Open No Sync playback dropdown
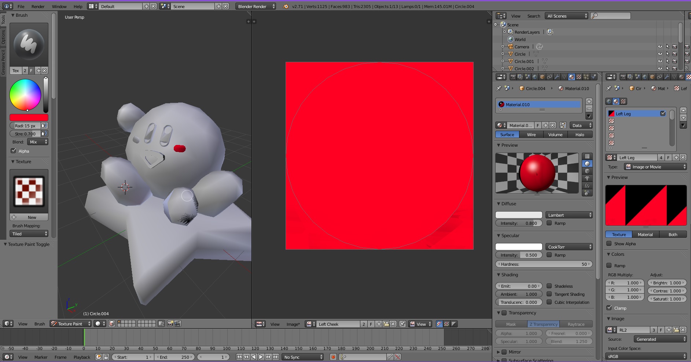 [x=303, y=357]
